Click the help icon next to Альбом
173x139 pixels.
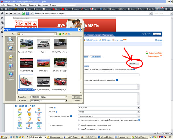pos(57,112)
